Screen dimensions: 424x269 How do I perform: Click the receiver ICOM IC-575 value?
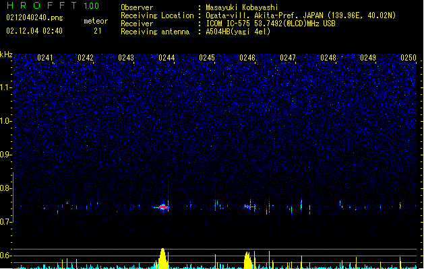270,24
